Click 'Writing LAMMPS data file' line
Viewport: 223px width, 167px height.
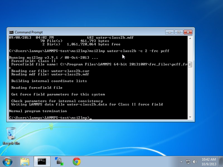point(87,104)
